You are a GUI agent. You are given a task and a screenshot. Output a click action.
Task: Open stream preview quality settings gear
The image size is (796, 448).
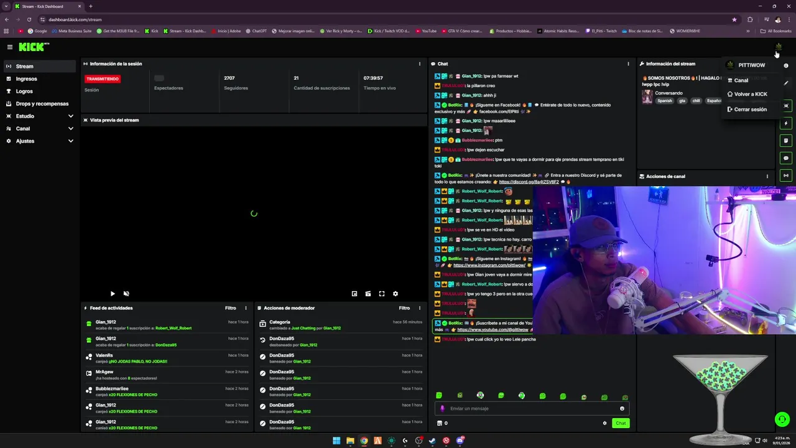[x=396, y=294]
